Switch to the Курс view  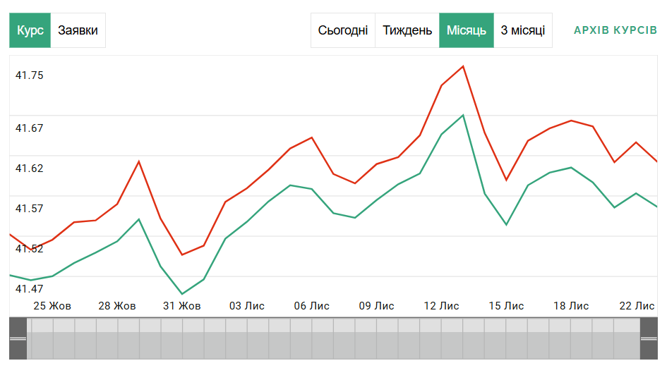tap(30, 30)
